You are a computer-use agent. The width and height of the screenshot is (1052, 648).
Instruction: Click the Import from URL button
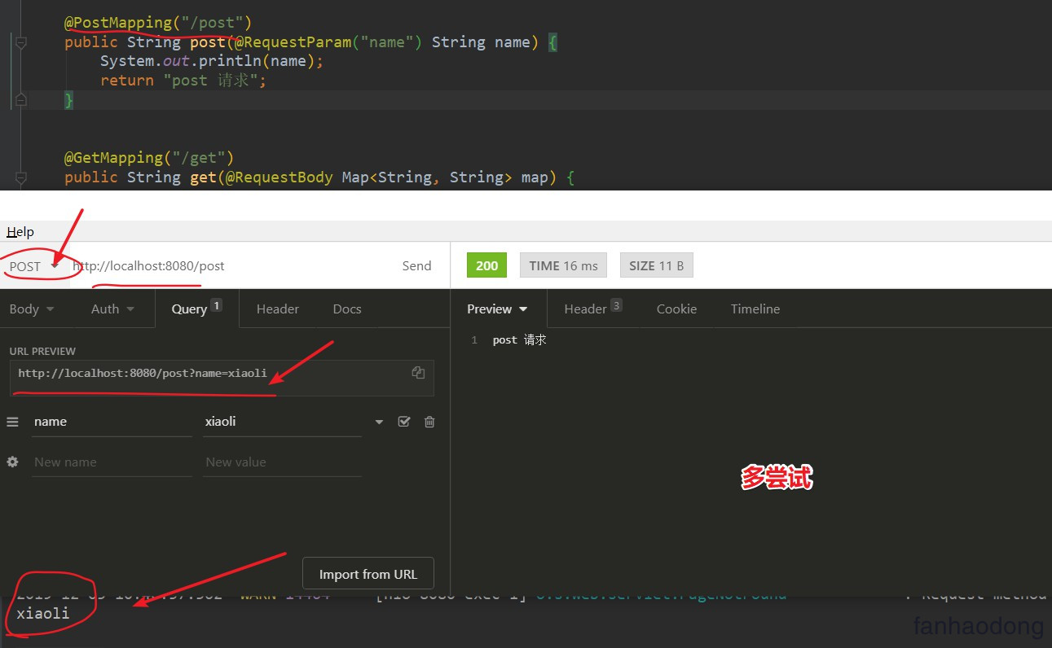pyautogui.click(x=368, y=574)
